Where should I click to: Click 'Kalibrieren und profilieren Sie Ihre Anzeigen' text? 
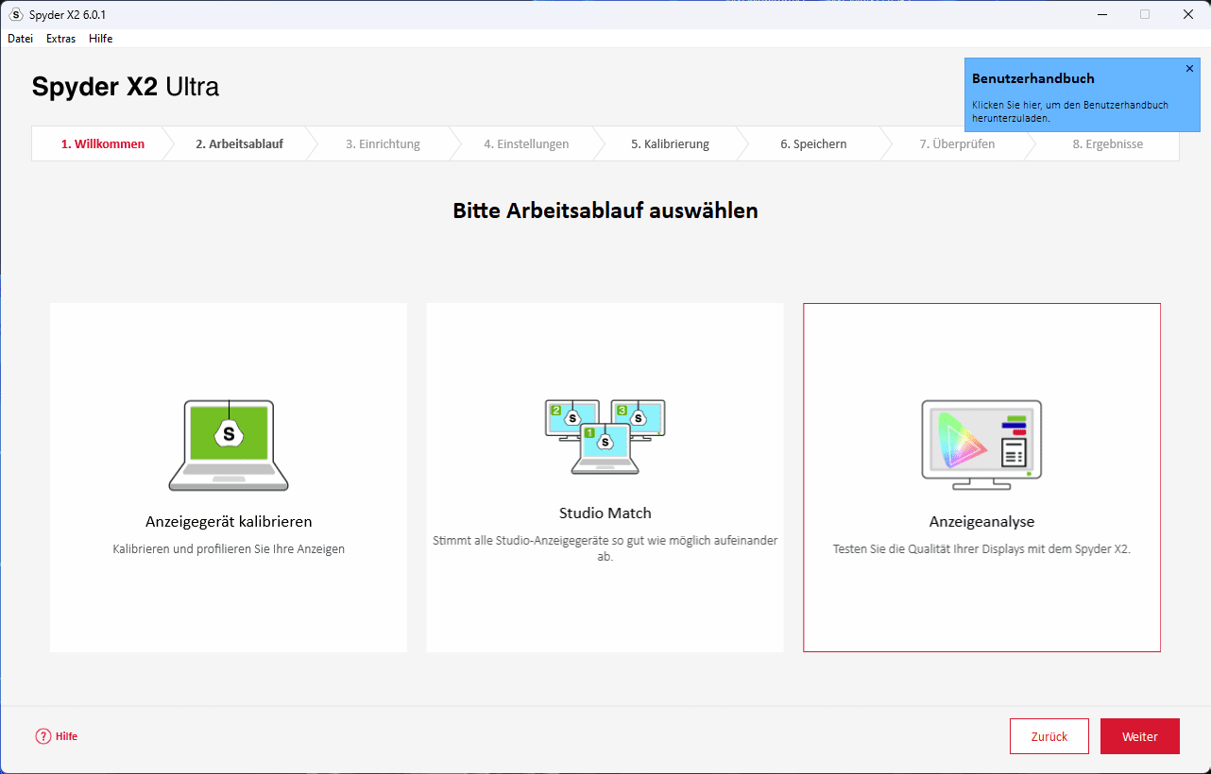pyautogui.click(x=229, y=548)
